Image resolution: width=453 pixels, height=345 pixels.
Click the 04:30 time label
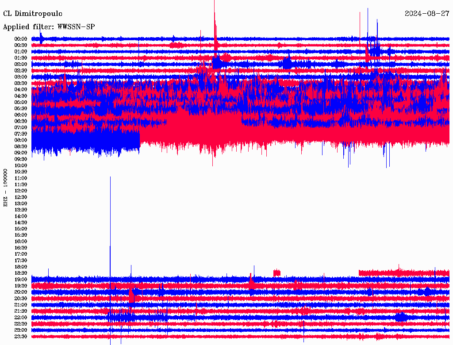tap(21, 96)
